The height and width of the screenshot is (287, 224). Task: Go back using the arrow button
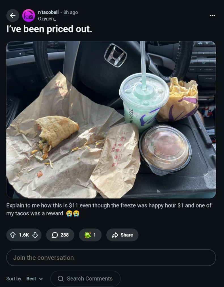pyautogui.click(x=12, y=16)
